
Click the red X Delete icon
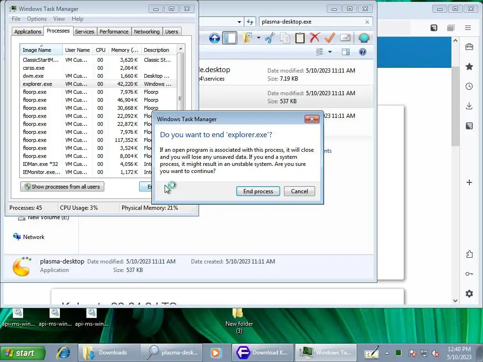(x=315, y=38)
